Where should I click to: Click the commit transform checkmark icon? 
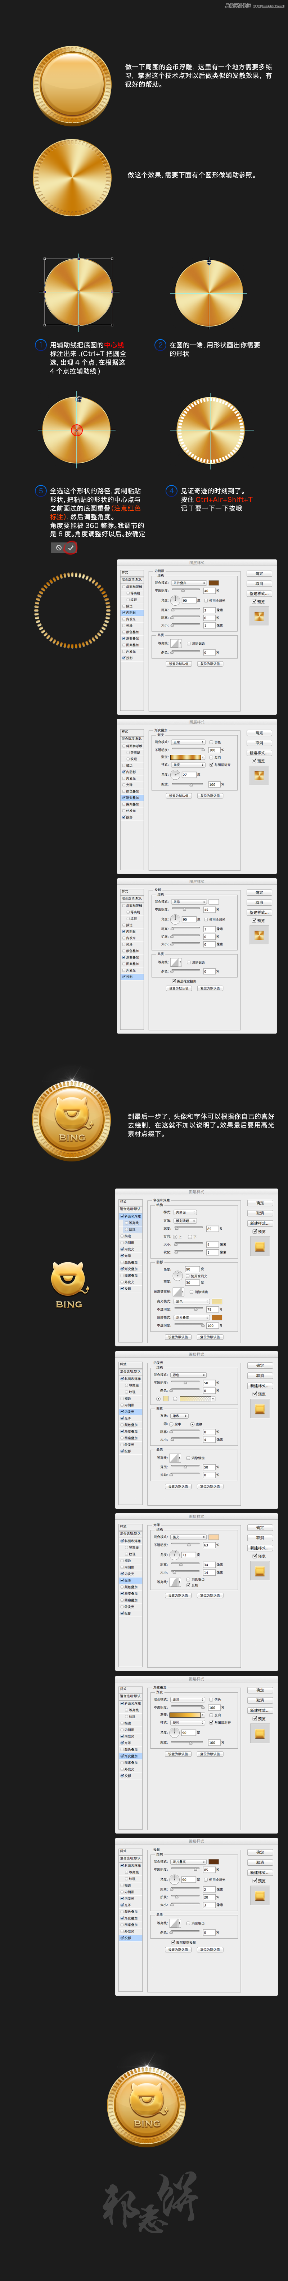[x=71, y=548]
